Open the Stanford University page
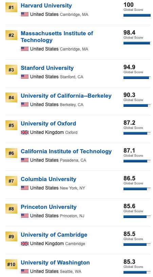 (47, 68)
